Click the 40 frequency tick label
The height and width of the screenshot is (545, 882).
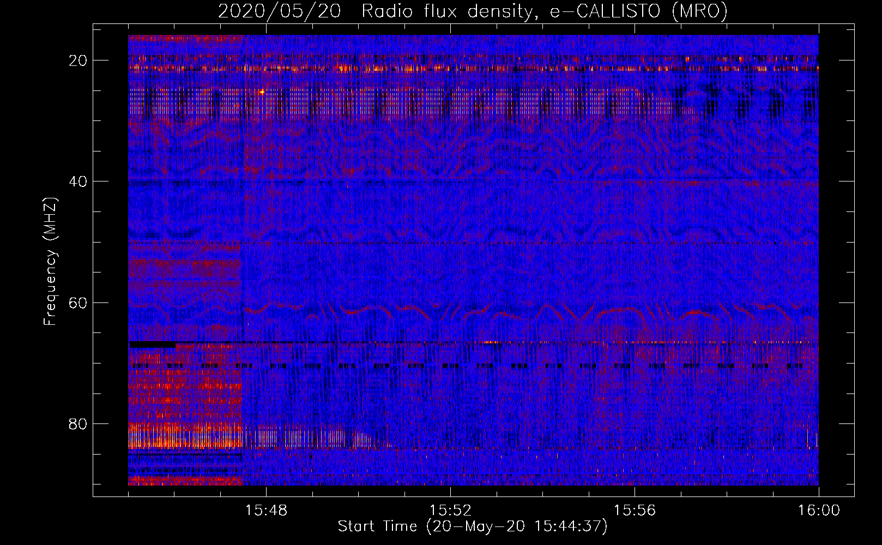[78, 181]
